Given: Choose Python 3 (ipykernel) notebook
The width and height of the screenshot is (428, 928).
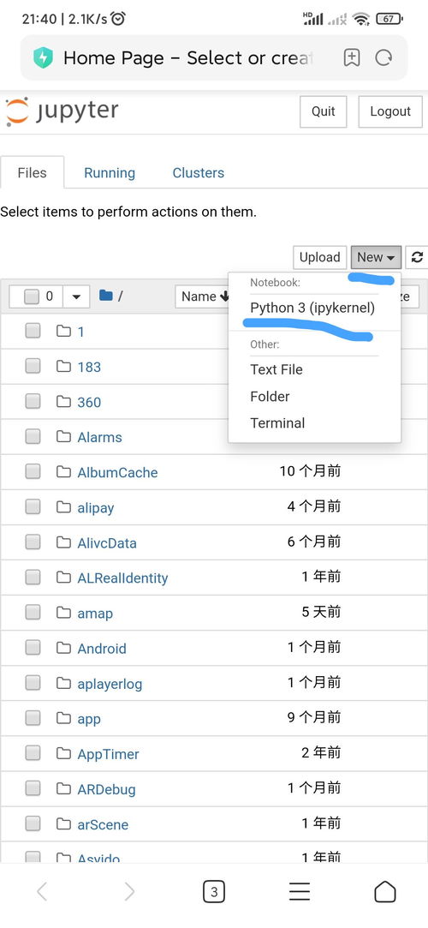Looking at the screenshot, I should point(312,308).
